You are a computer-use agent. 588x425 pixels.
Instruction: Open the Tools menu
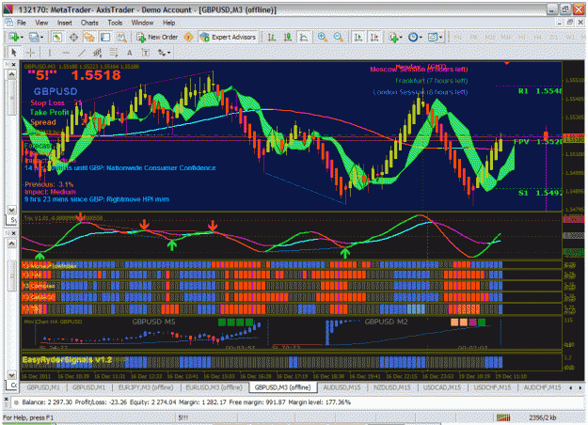tap(115, 23)
